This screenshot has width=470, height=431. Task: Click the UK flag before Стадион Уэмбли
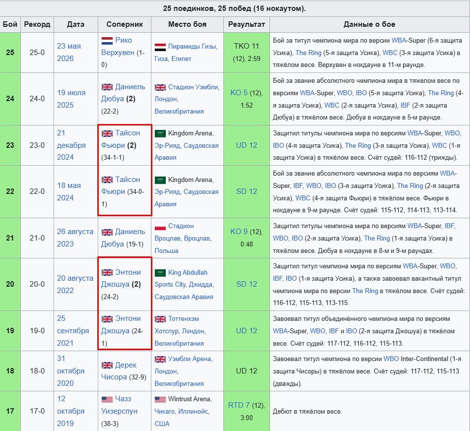[160, 87]
